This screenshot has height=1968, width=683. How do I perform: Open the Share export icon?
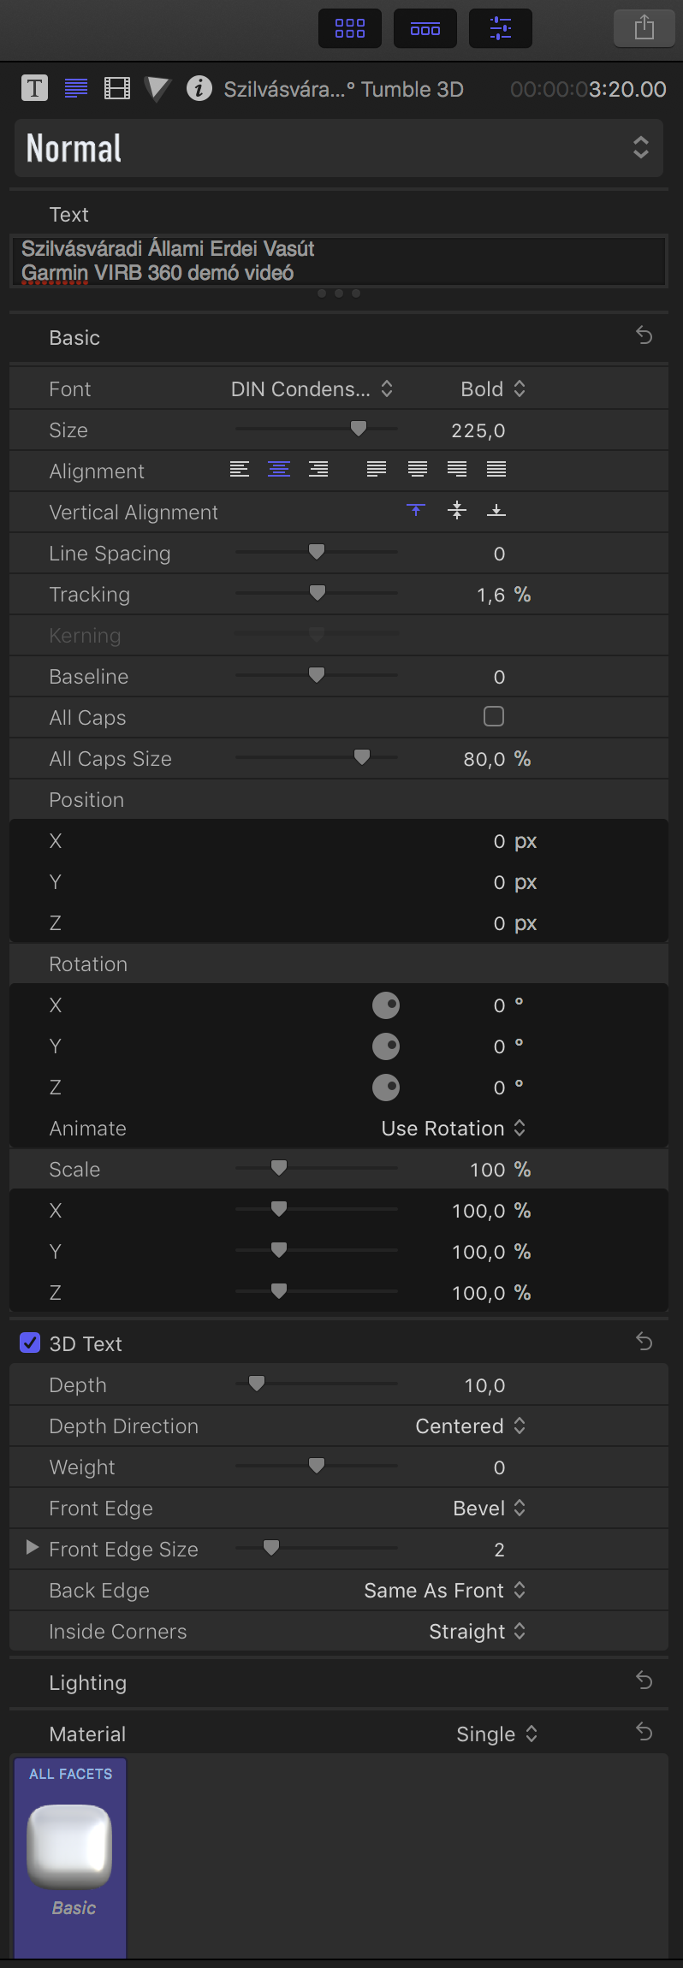(644, 28)
